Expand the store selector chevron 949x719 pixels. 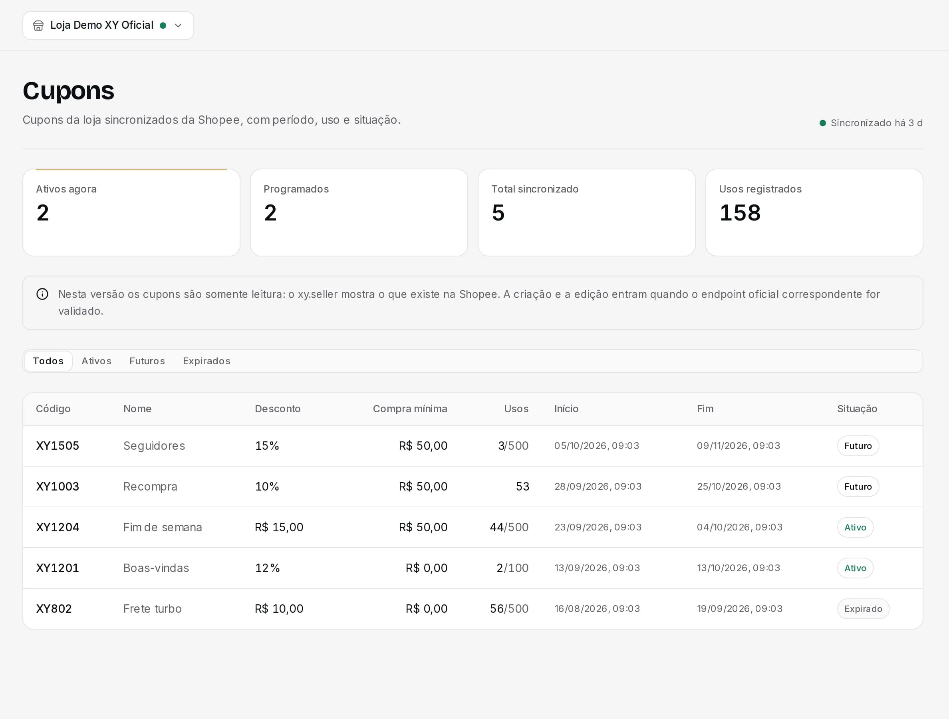click(x=178, y=26)
